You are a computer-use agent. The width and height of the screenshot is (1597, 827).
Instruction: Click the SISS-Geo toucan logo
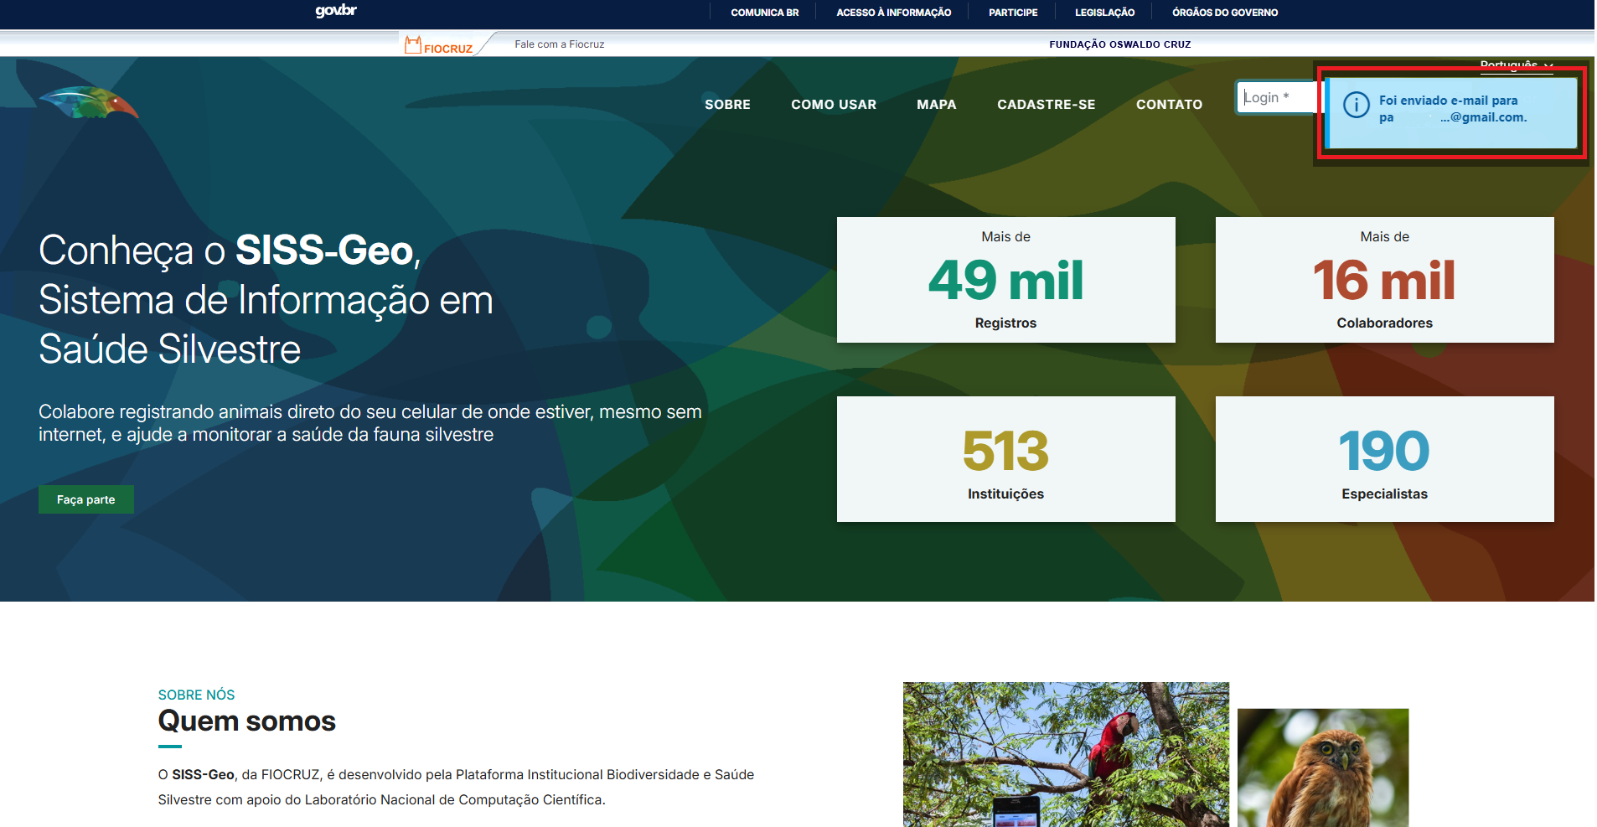(89, 103)
